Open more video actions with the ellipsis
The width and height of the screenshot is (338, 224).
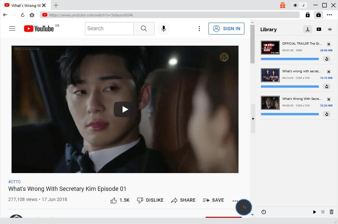(235, 200)
